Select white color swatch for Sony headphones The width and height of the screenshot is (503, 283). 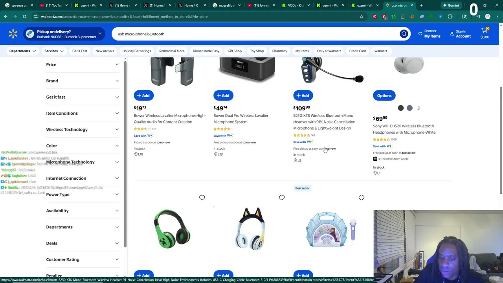pyautogui.click(x=419, y=108)
